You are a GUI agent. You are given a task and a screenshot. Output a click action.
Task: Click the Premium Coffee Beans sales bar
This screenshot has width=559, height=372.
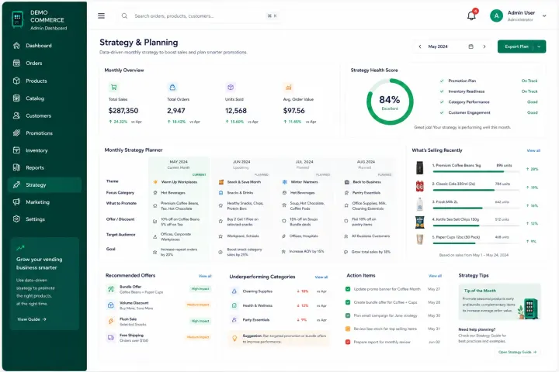coord(476,171)
